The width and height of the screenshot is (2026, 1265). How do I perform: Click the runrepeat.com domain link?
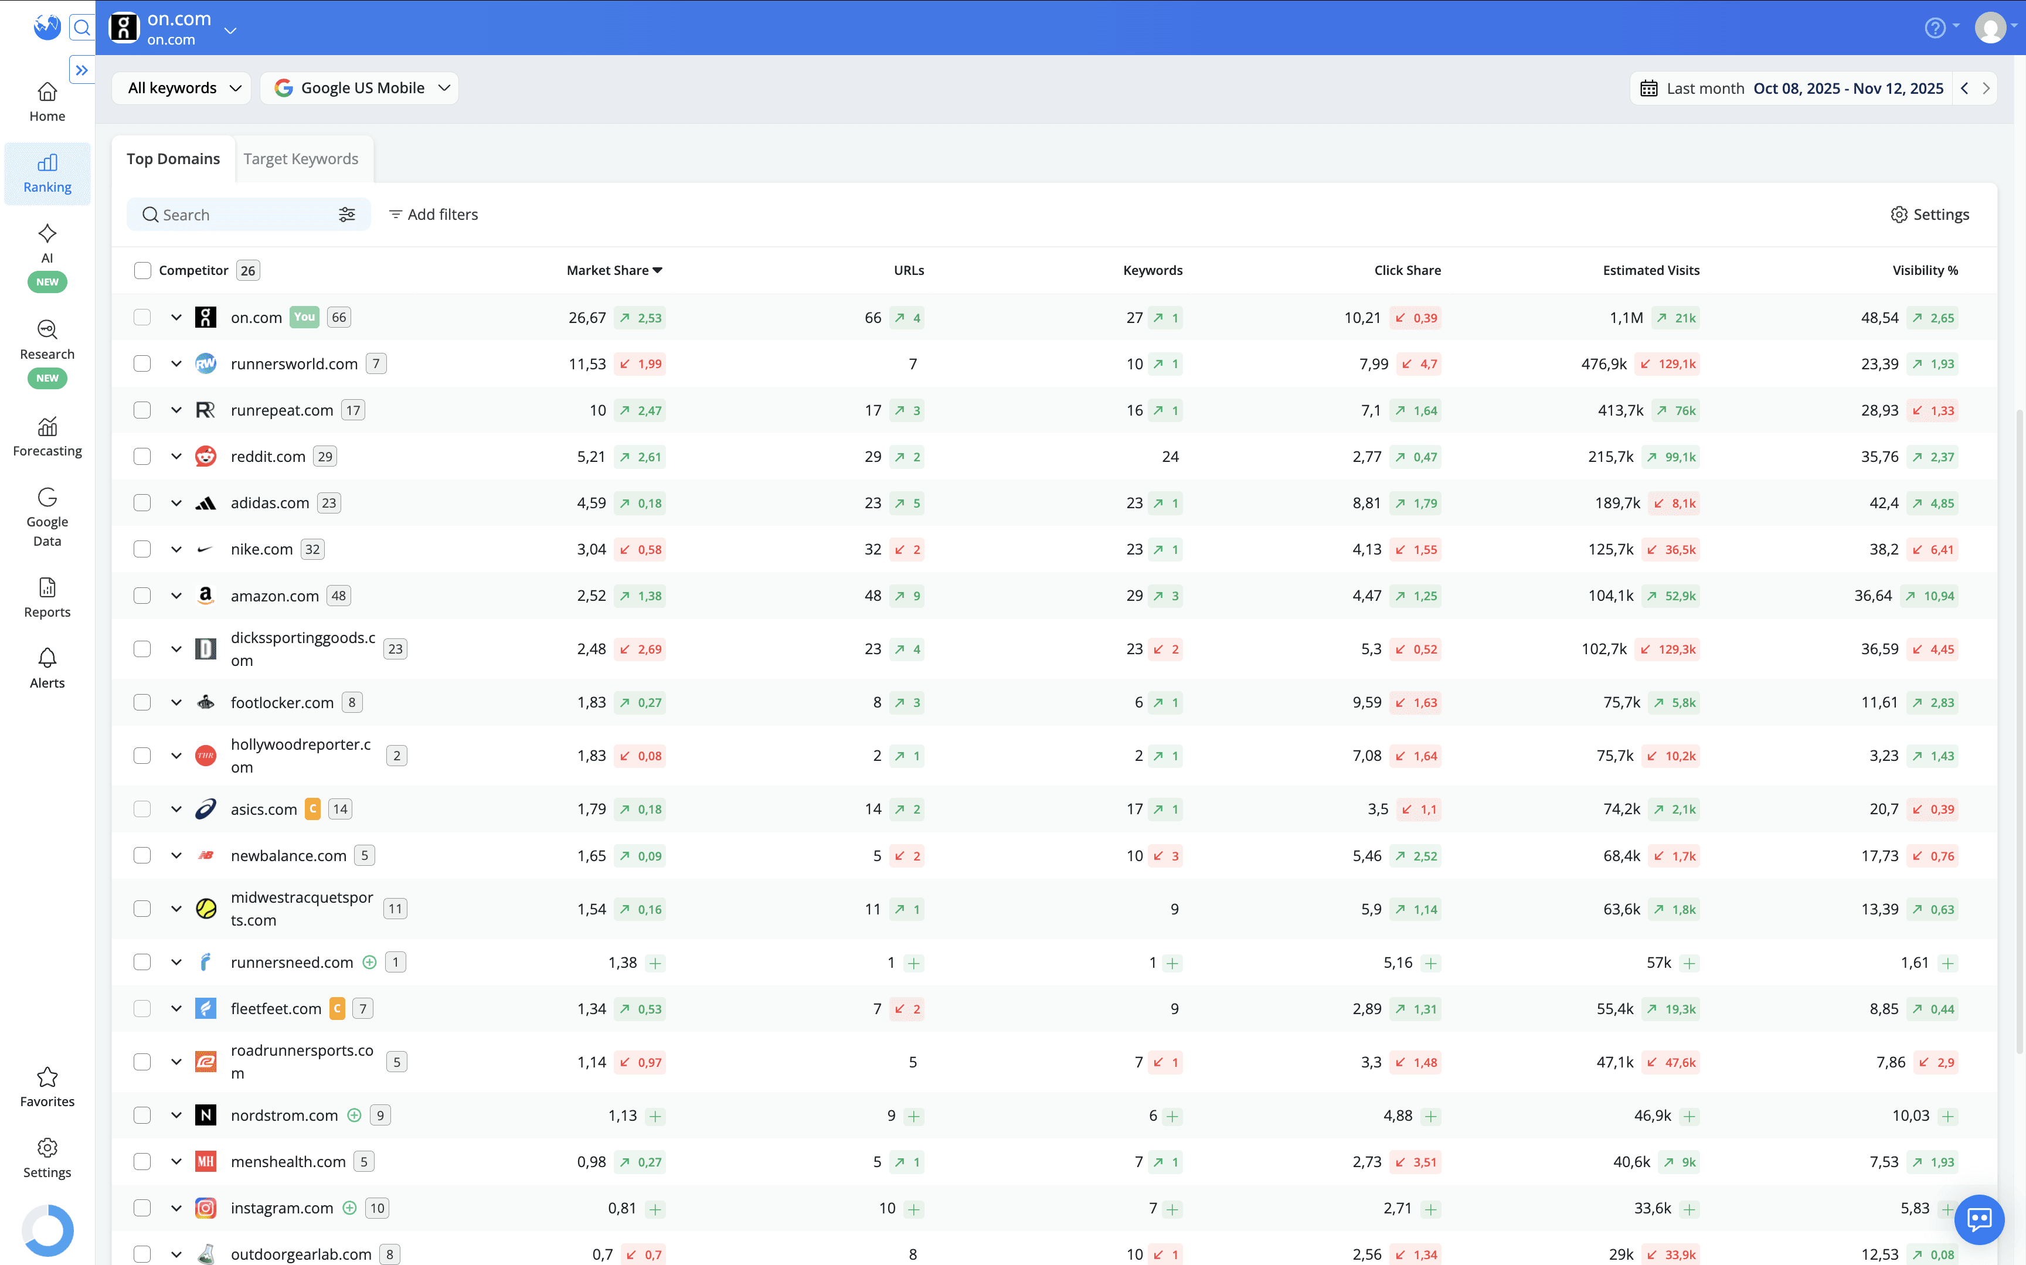282,410
